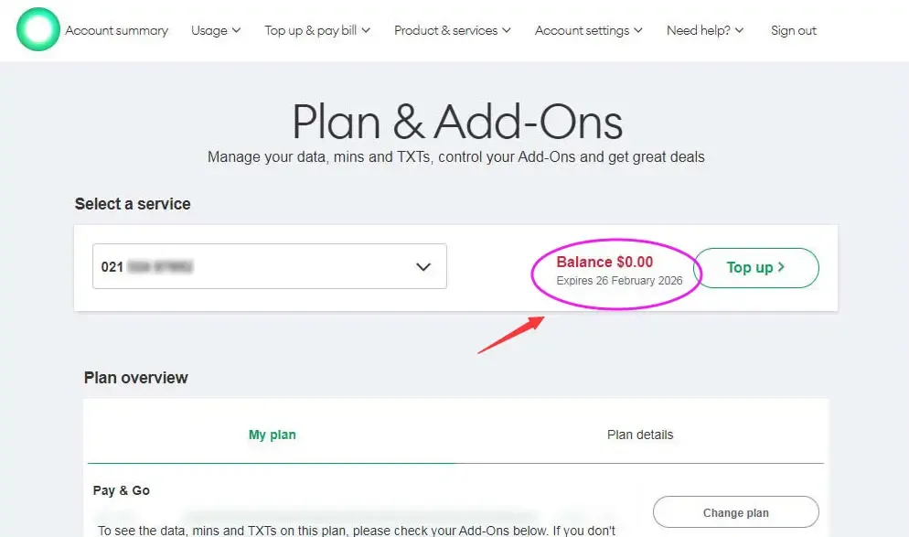Click the Change plan button
The image size is (909, 537).
tap(735, 512)
